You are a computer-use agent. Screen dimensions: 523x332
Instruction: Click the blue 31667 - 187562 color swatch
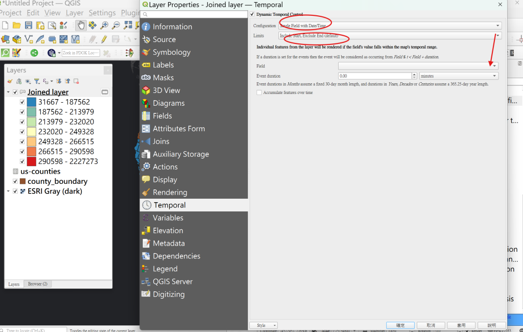[x=31, y=102]
